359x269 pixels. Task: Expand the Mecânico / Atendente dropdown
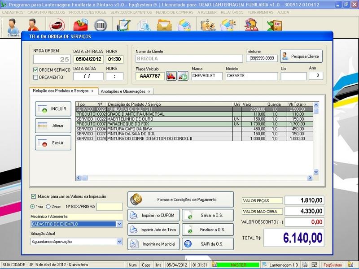click(x=119, y=224)
